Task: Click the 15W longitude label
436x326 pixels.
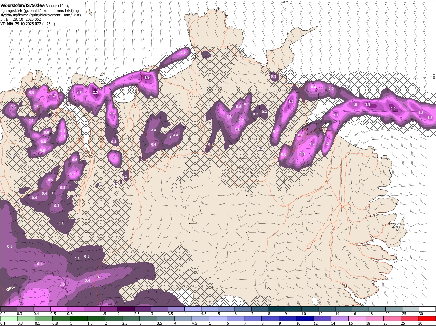Action: point(285,2)
